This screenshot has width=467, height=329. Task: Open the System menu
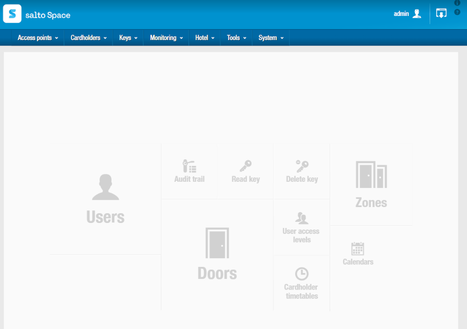(x=271, y=38)
